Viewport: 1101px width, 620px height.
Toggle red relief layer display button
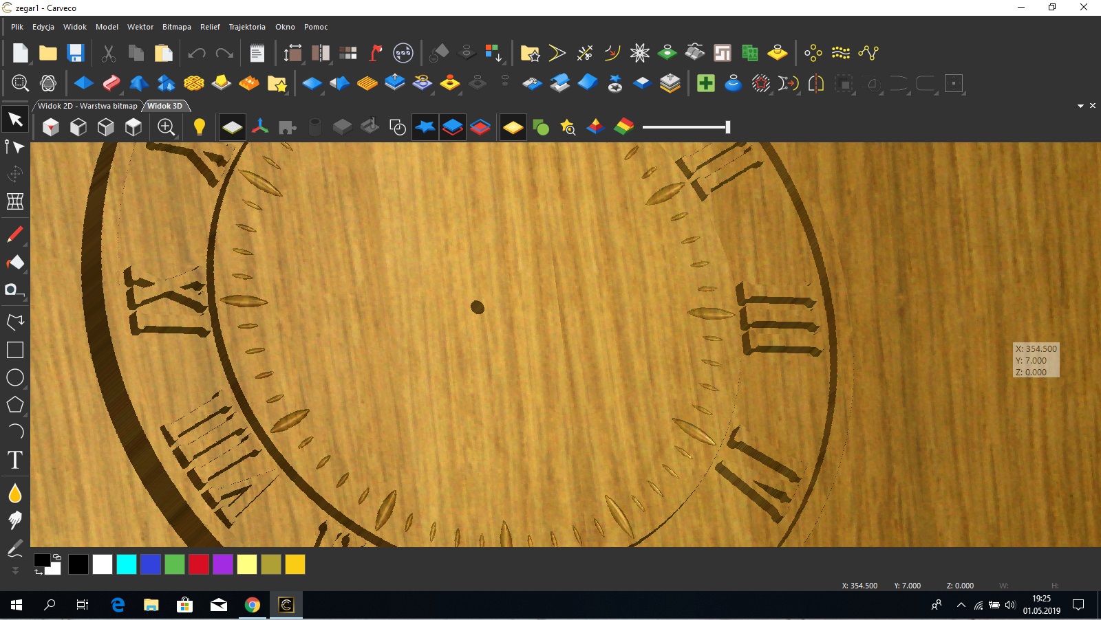click(480, 127)
